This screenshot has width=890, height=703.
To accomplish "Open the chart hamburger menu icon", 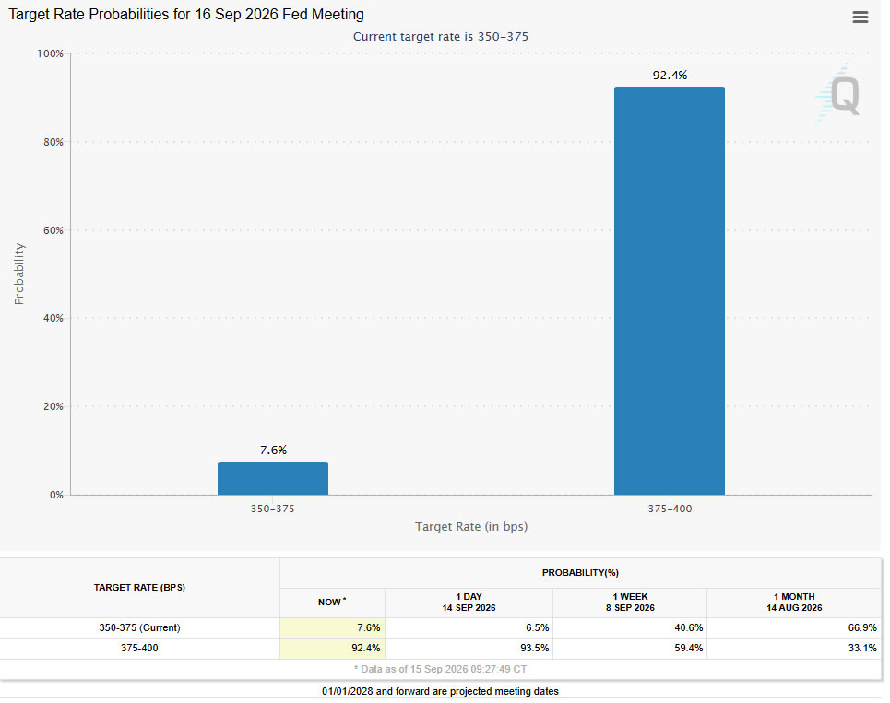I will (860, 17).
